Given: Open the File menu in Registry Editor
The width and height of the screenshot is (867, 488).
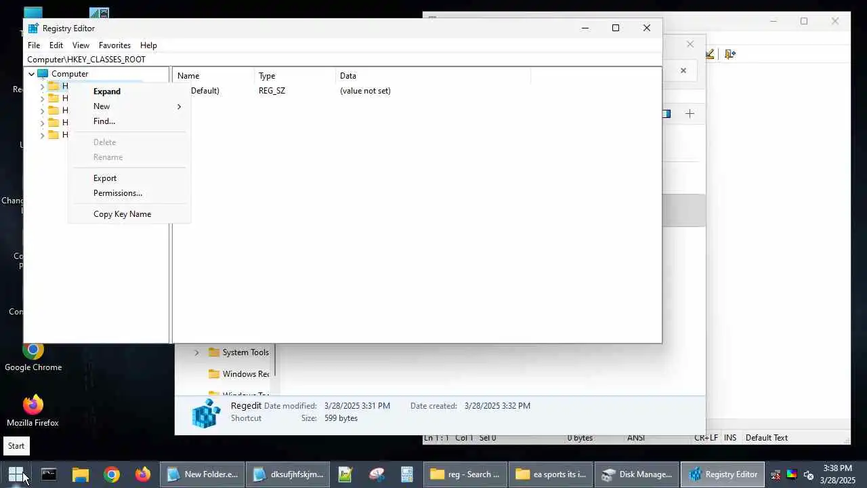Looking at the screenshot, I should [34, 45].
